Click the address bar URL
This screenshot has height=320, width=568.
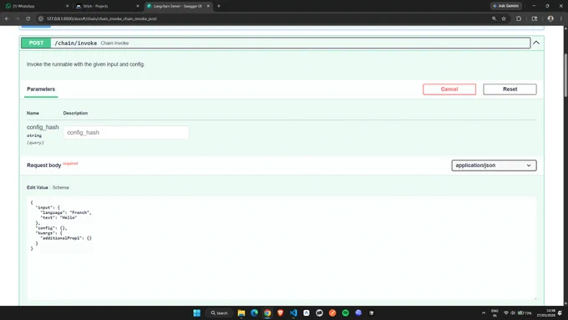[102, 18]
